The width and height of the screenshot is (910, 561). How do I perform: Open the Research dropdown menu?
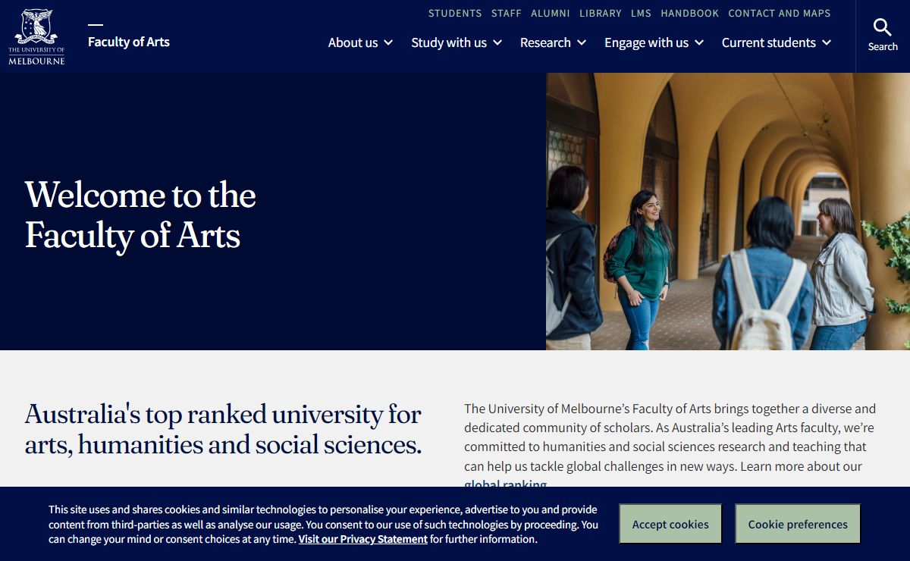pyautogui.click(x=553, y=42)
